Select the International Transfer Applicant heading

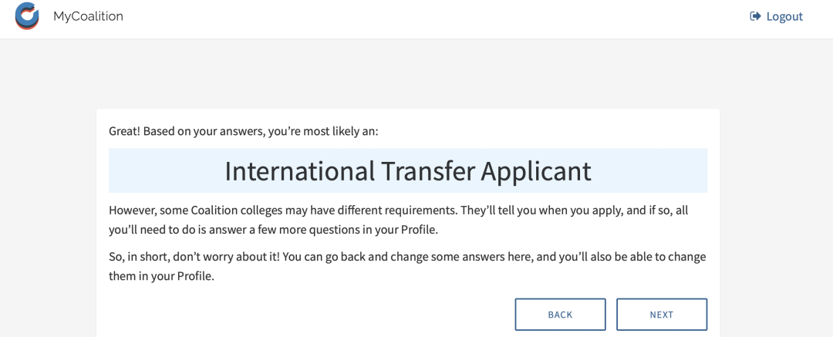[408, 171]
